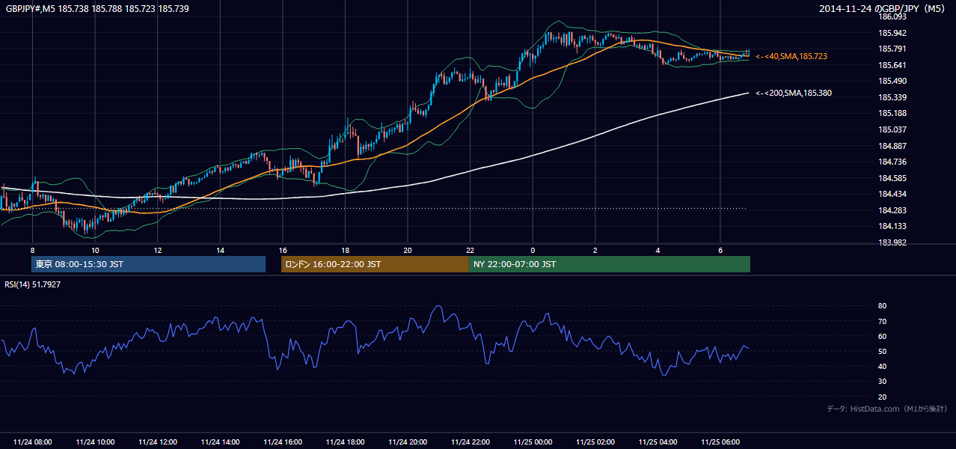Click the 11/24 08:00 time axis label
This screenshot has width=956, height=449.
coord(32,442)
